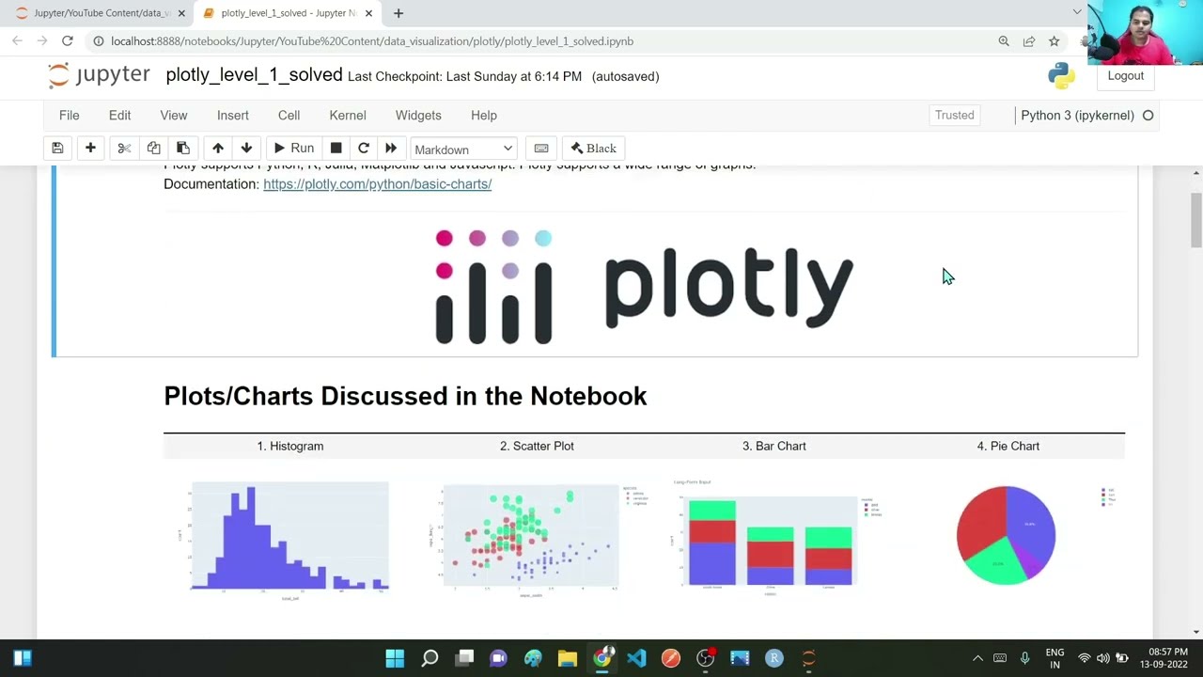Restart the kernel icon
This screenshot has height=677, width=1203.
364,149
